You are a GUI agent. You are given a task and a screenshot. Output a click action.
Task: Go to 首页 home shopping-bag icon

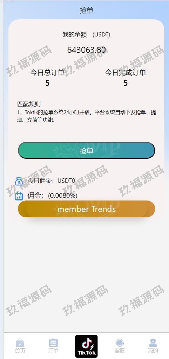(20, 343)
